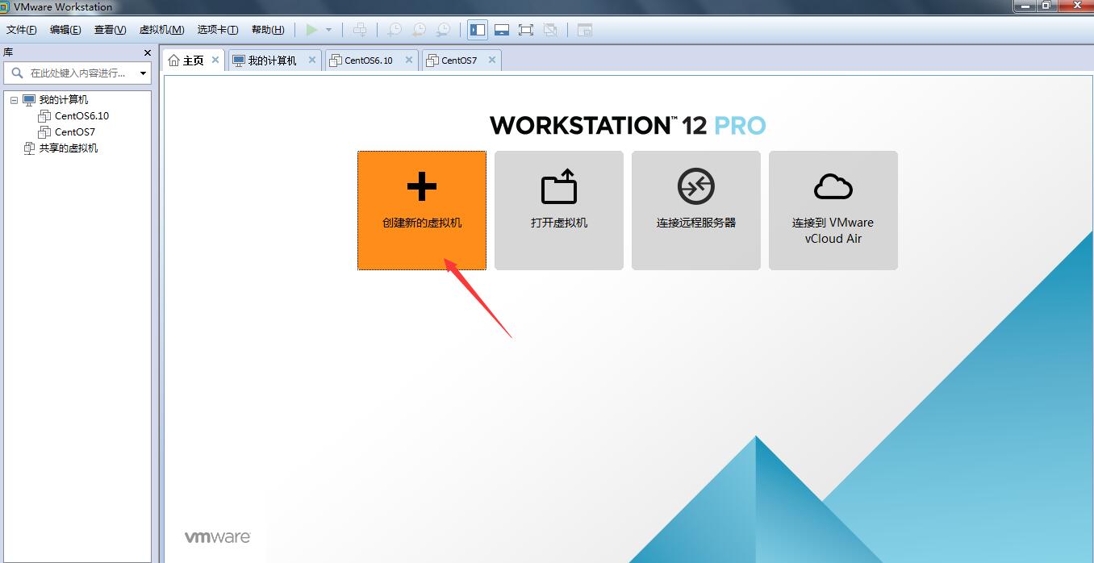
Task: Click the full screen mode icon
Action: tap(526, 30)
